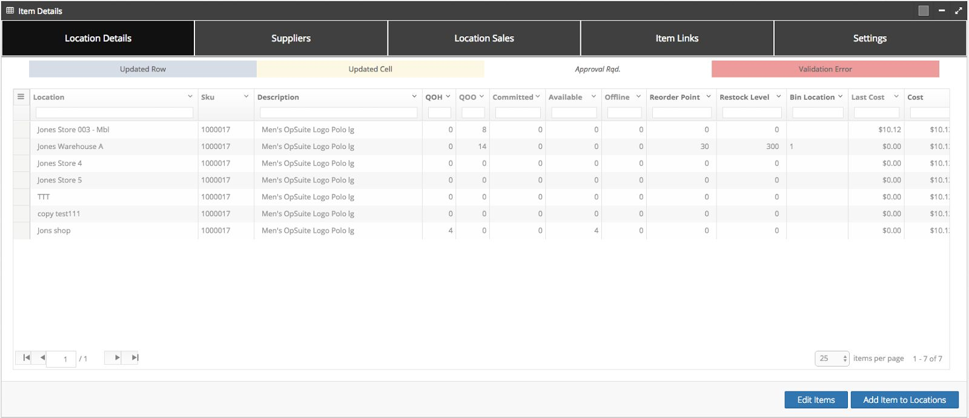Open Available column dropdown arrow
The height and width of the screenshot is (418, 969).
(594, 96)
